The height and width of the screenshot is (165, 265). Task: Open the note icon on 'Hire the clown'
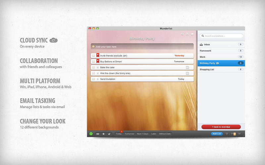click(187, 73)
